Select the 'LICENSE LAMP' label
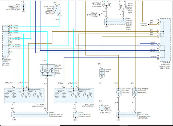173x126 pixels. pos(108,71)
